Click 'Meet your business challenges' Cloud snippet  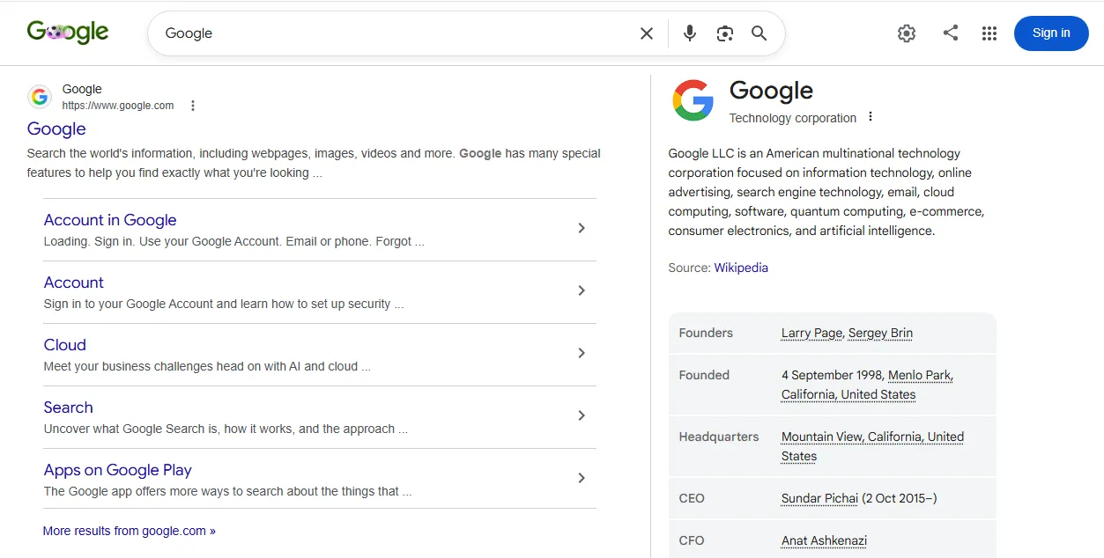tap(207, 366)
